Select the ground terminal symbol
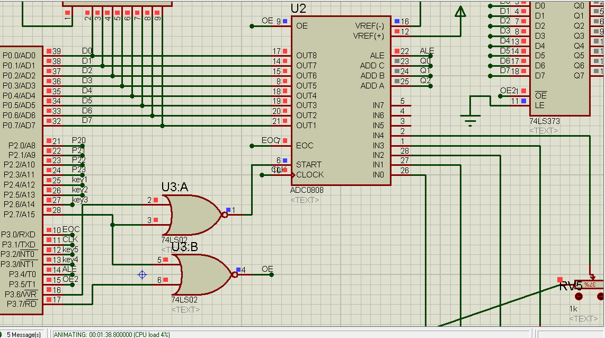 (x=470, y=120)
